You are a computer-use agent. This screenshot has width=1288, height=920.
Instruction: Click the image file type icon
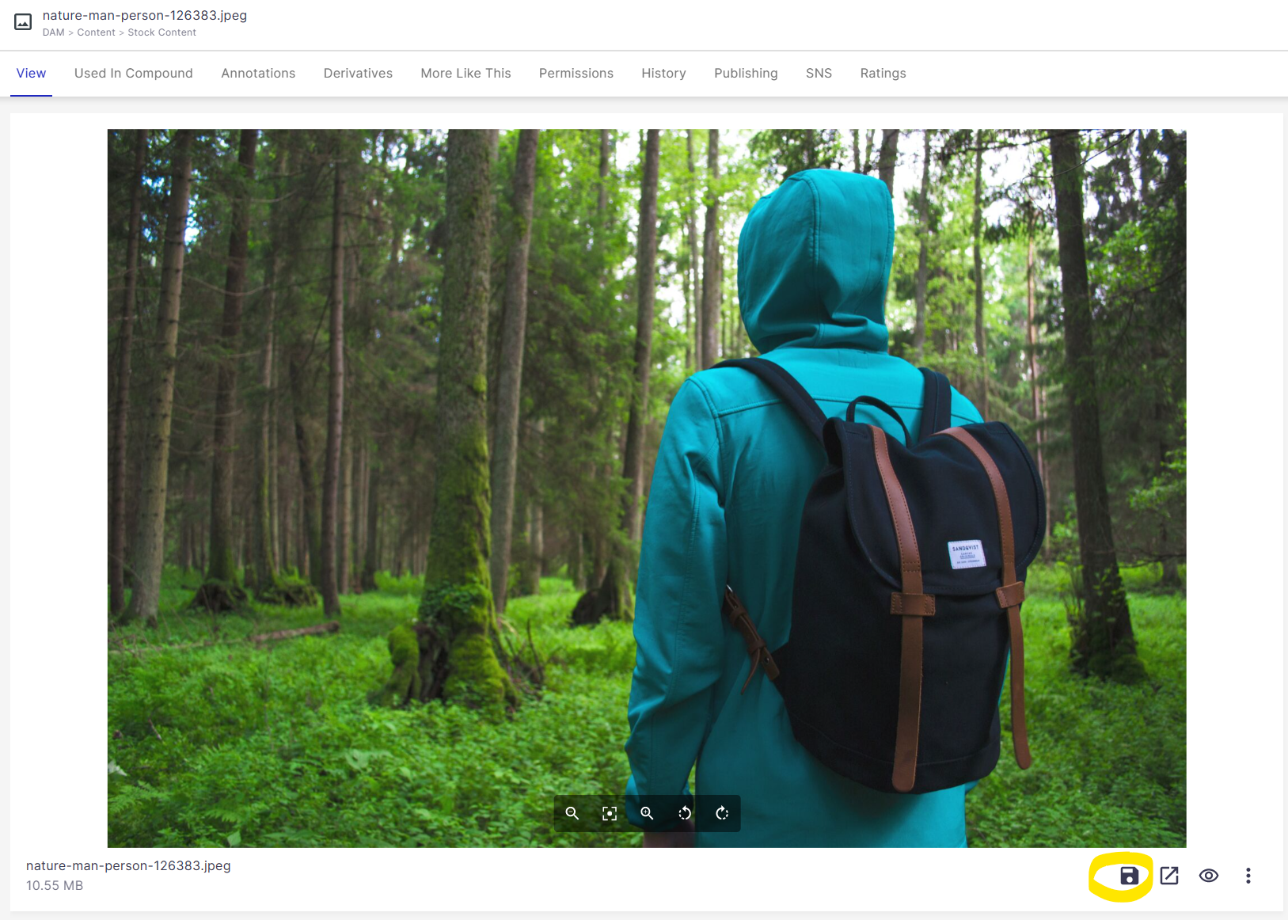coord(24,22)
